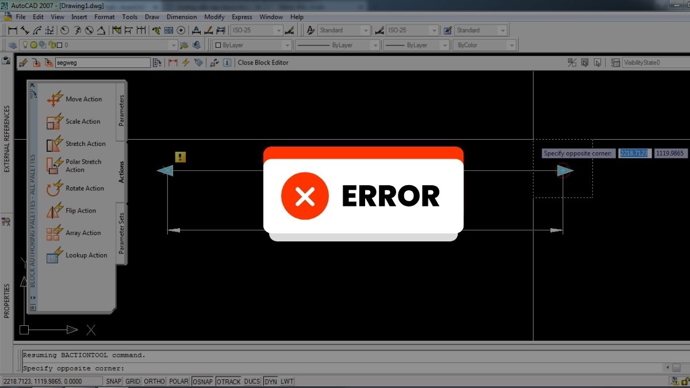The width and height of the screenshot is (690, 388).
Task: Select the Radius dimension tool
Action: click(64, 30)
